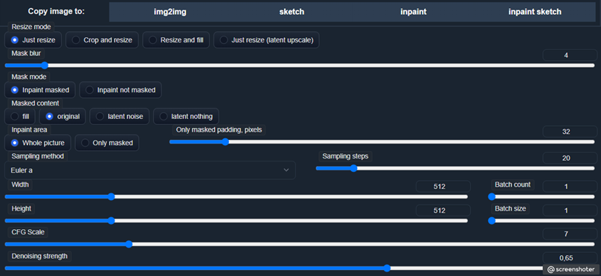Open the Sampling method dropdown
Screen dimensions: 601x276
[150, 170]
